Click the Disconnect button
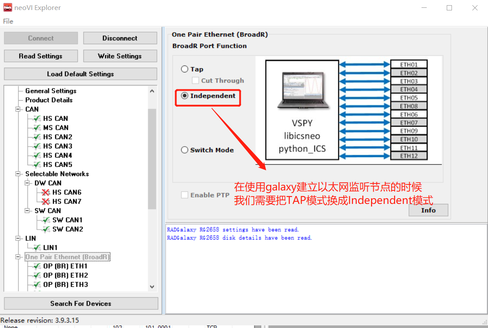Screen dimensions: 488x328 click(120, 38)
